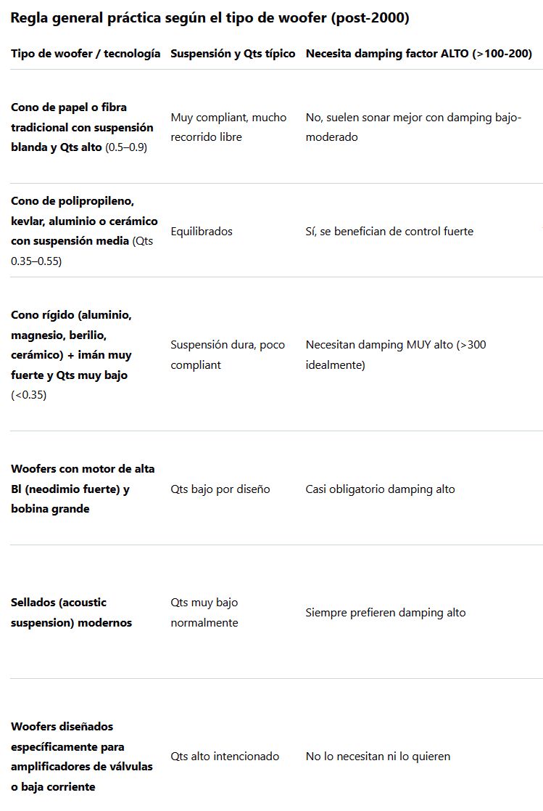Click the 'Cono de papel o fibra tradicional' cell
This screenshot has width=543, height=811.
tap(82, 127)
